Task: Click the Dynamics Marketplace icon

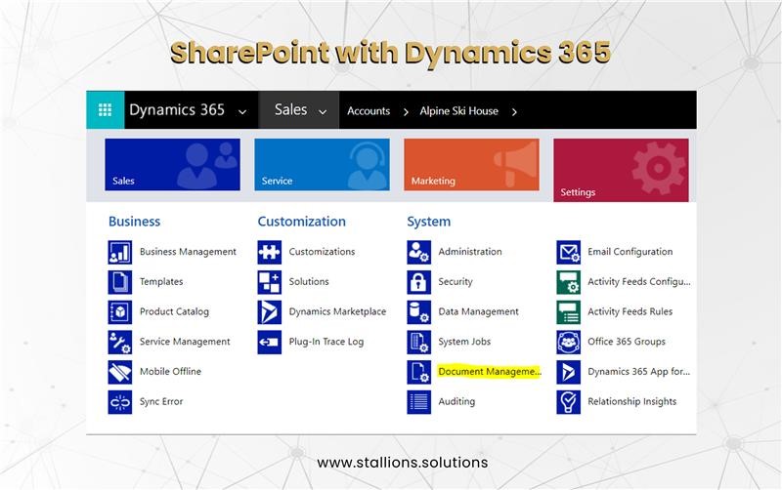Action: pyautogui.click(x=270, y=311)
